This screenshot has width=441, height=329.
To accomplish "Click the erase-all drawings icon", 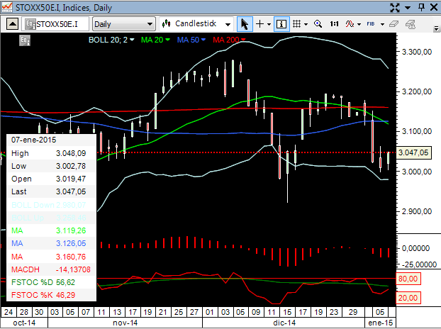I will (411, 24).
